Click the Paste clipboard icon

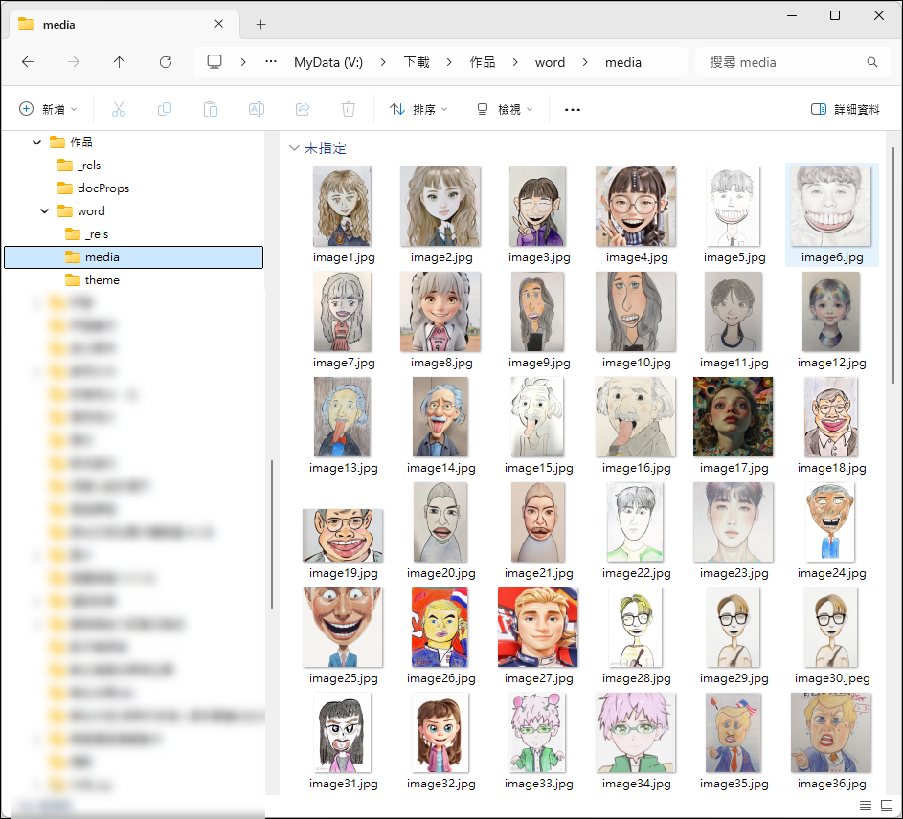pyautogui.click(x=211, y=109)
